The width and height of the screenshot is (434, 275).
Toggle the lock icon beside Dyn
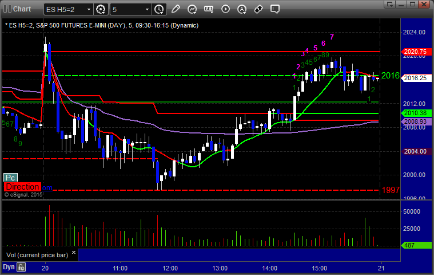click(21, 267)
